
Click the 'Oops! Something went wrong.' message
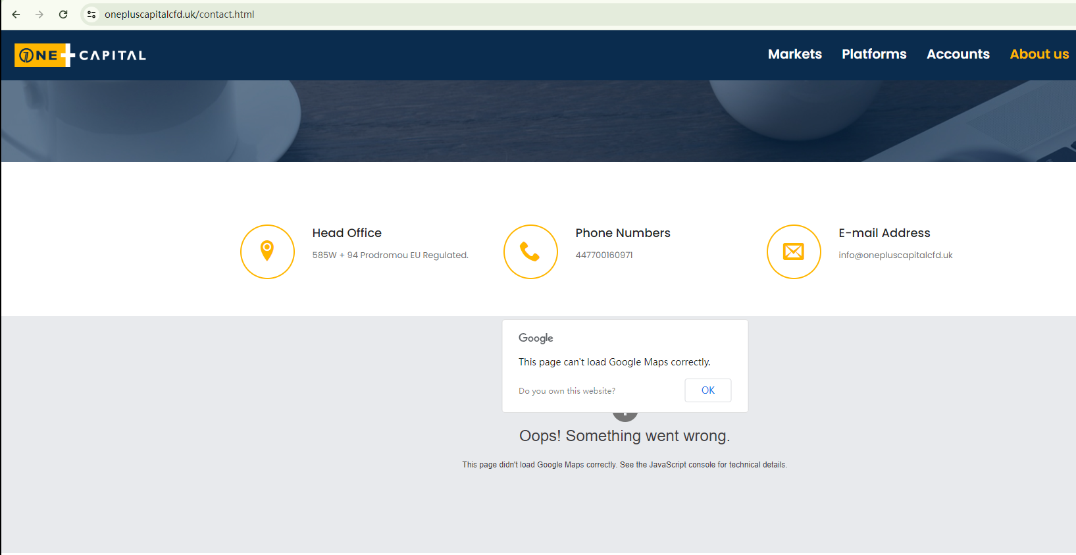click(x=624, y=436)
